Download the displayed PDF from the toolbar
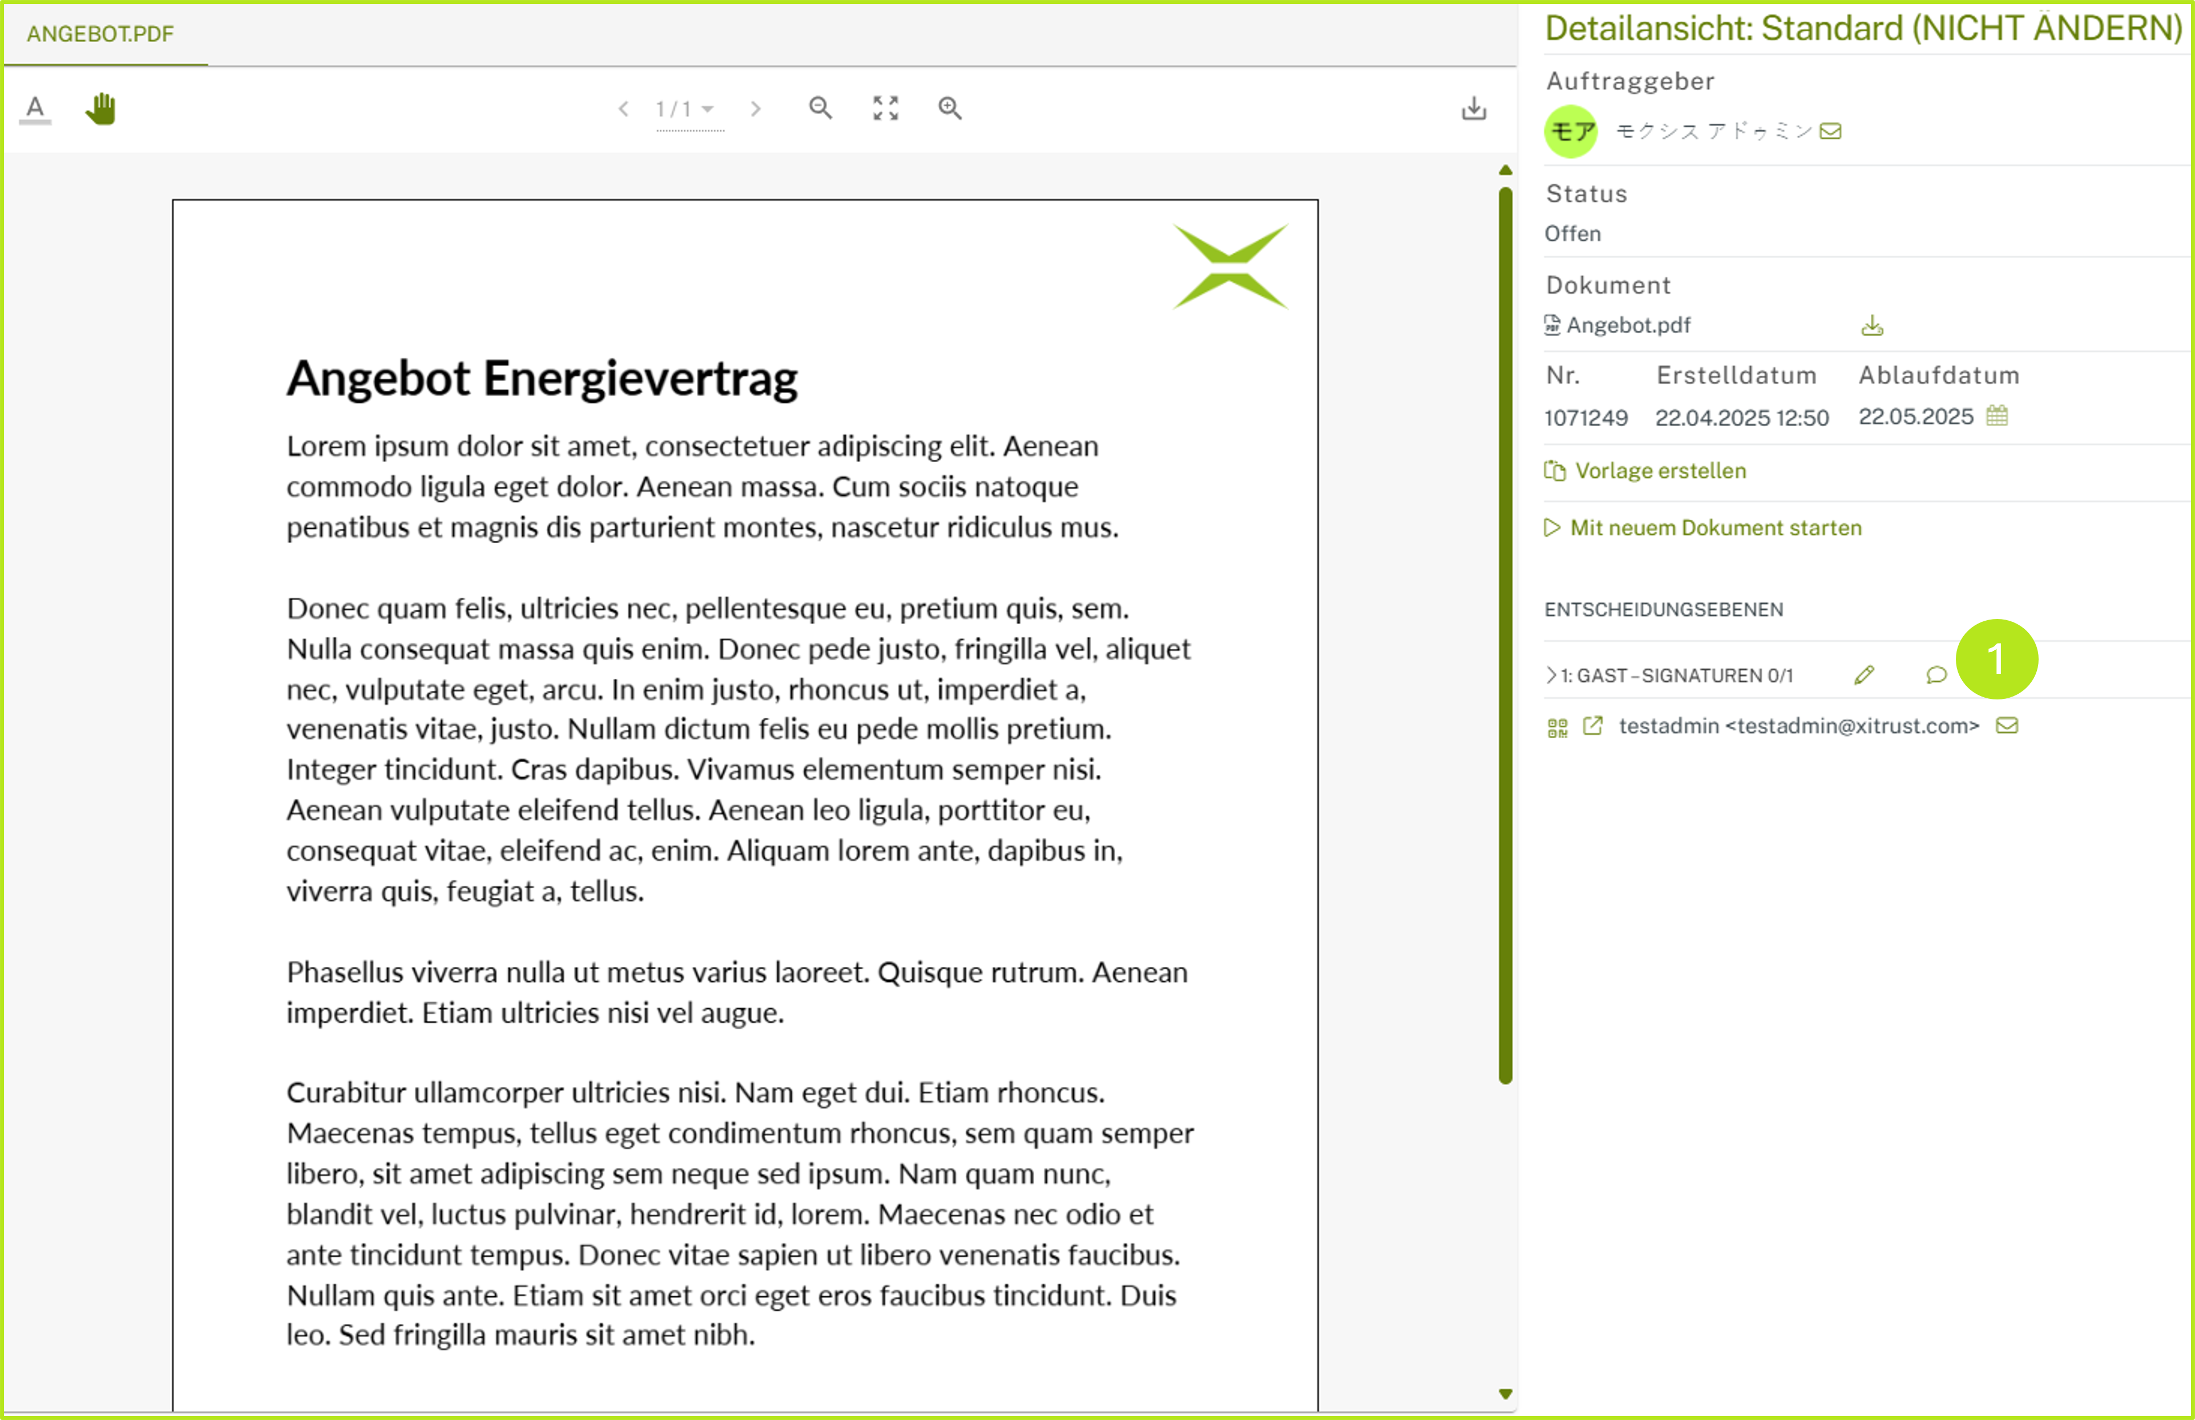 (1474, 108)
